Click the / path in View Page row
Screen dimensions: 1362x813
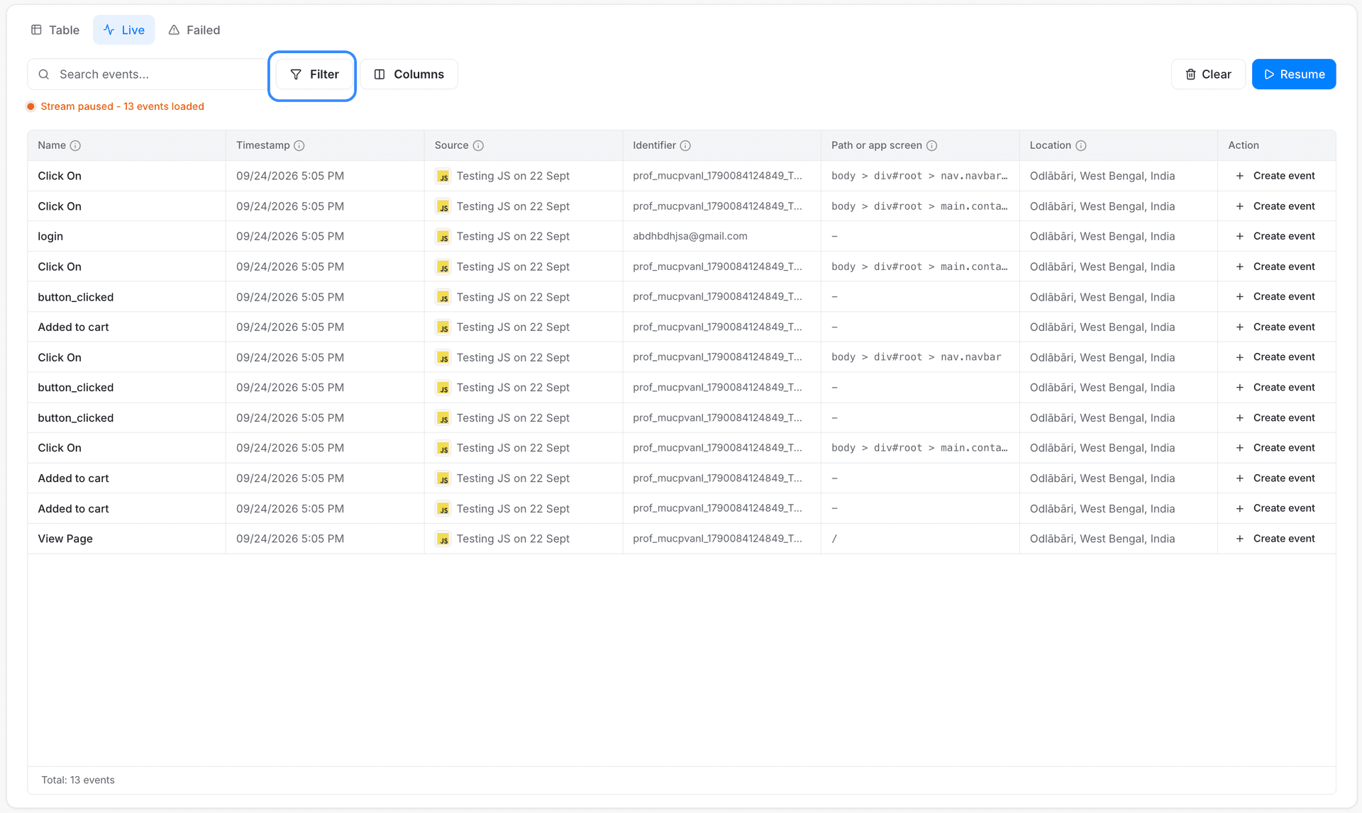point(834,539)
